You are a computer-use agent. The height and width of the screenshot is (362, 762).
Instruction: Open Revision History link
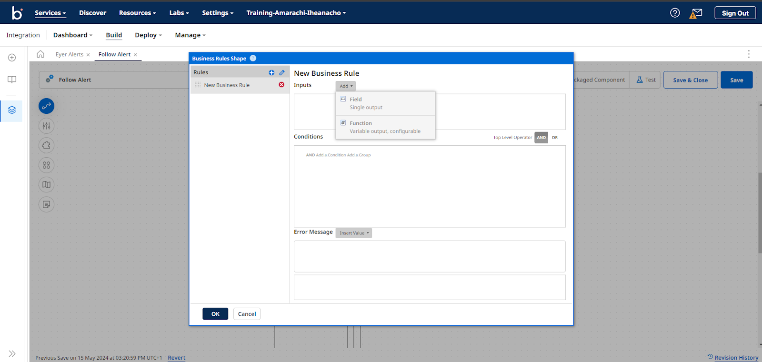pos(736,358)
